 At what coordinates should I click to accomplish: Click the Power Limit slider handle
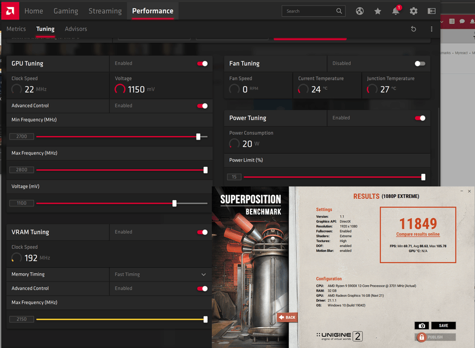(423, 177)
